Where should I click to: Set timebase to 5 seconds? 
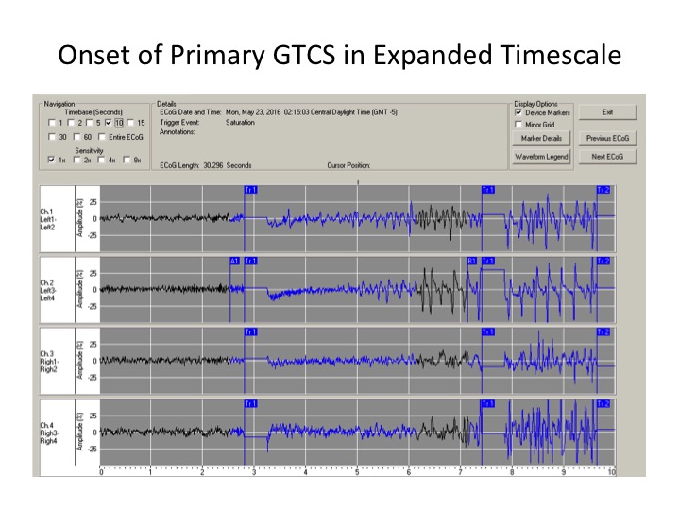click(92, 123)
